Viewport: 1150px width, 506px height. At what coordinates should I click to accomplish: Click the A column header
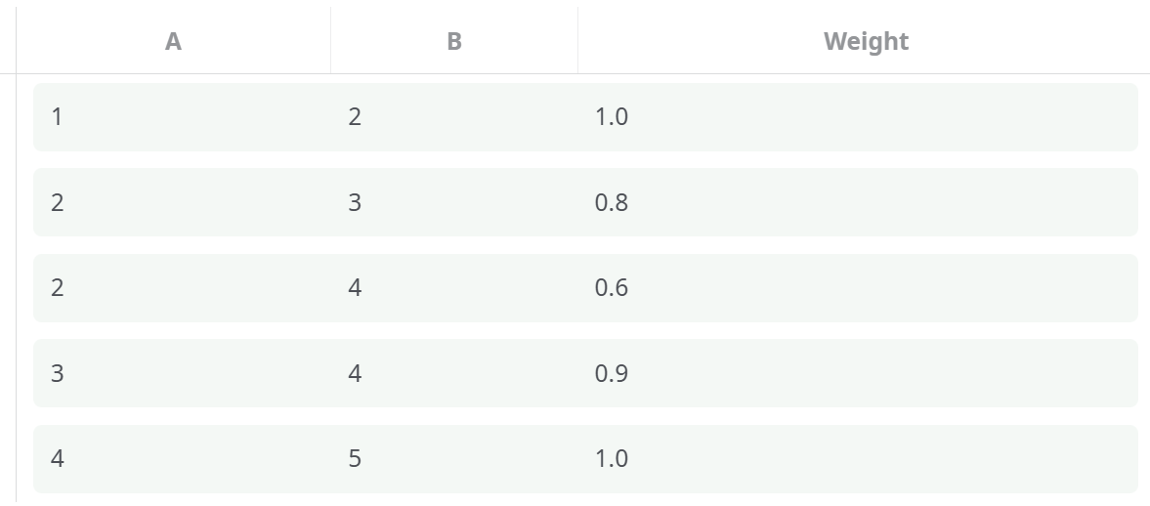tap(173, 42)
